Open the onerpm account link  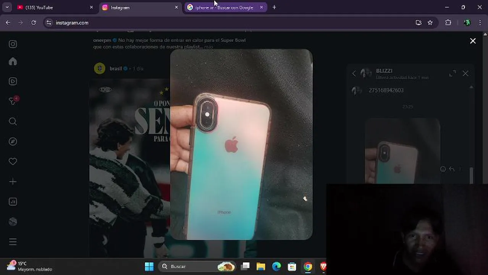click(102, 40)
